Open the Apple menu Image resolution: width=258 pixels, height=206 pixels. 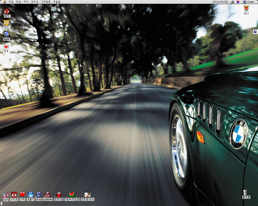click(x=4, y=2)
